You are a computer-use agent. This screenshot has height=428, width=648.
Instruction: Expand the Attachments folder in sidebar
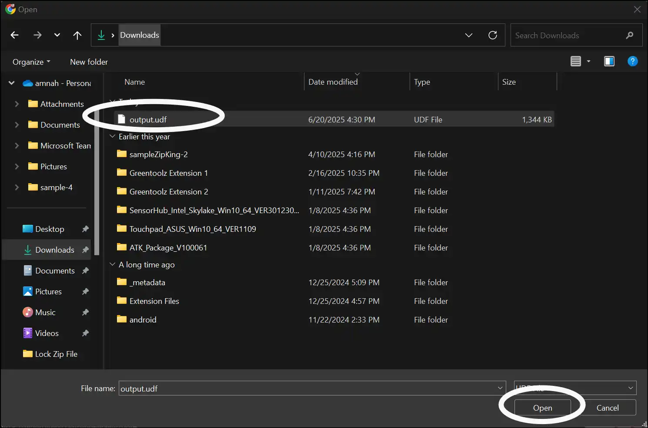tap(17, 104)
